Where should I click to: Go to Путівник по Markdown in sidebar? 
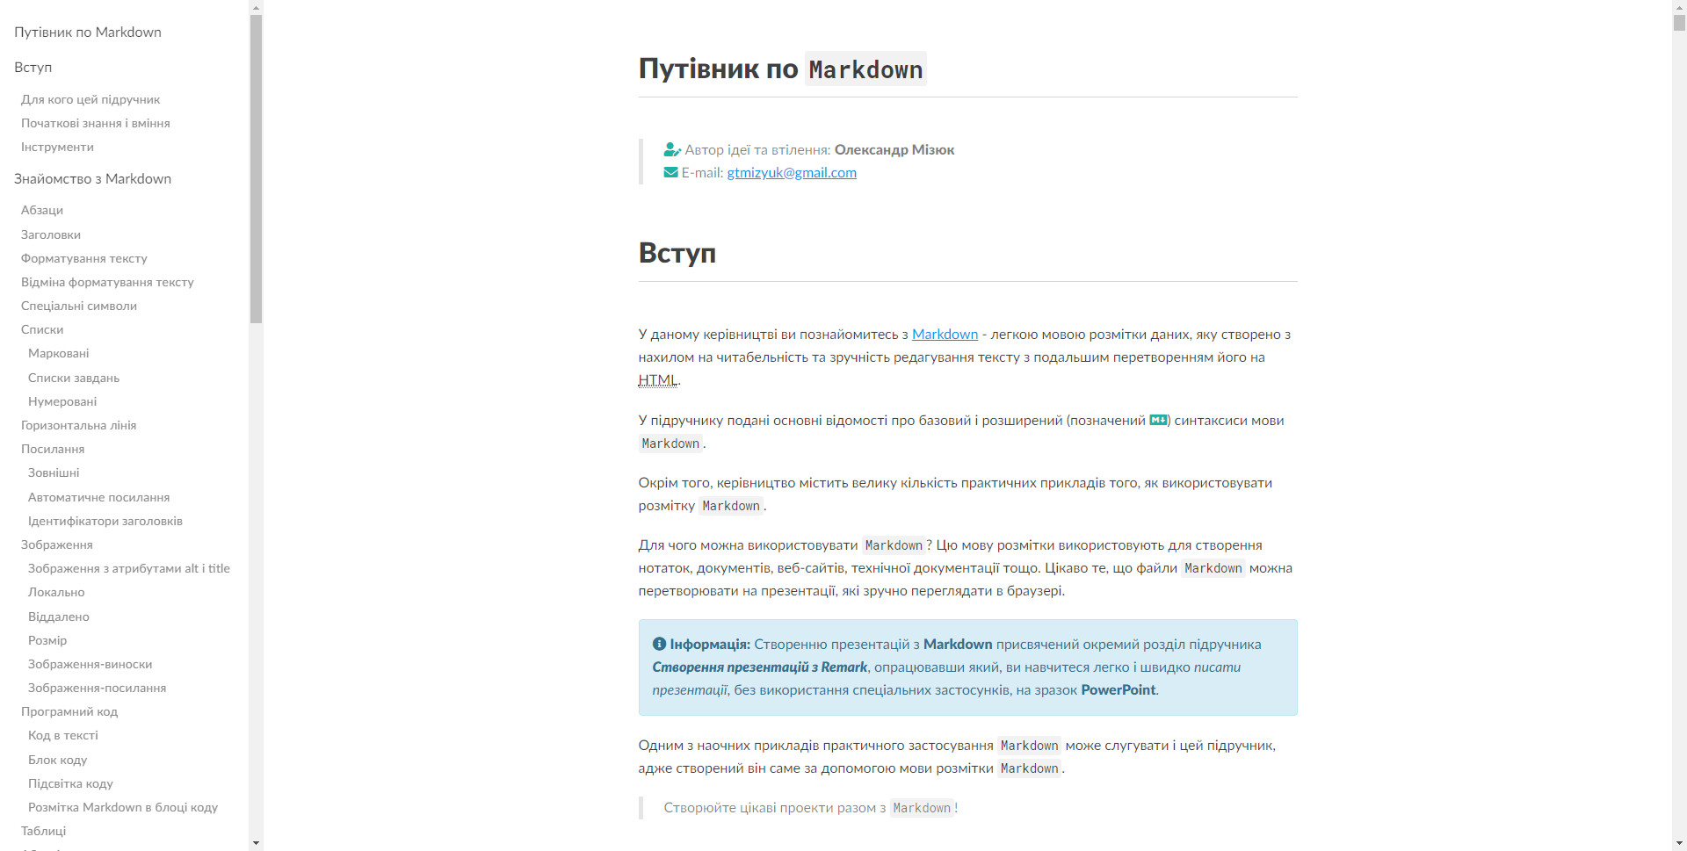point(88,32)
